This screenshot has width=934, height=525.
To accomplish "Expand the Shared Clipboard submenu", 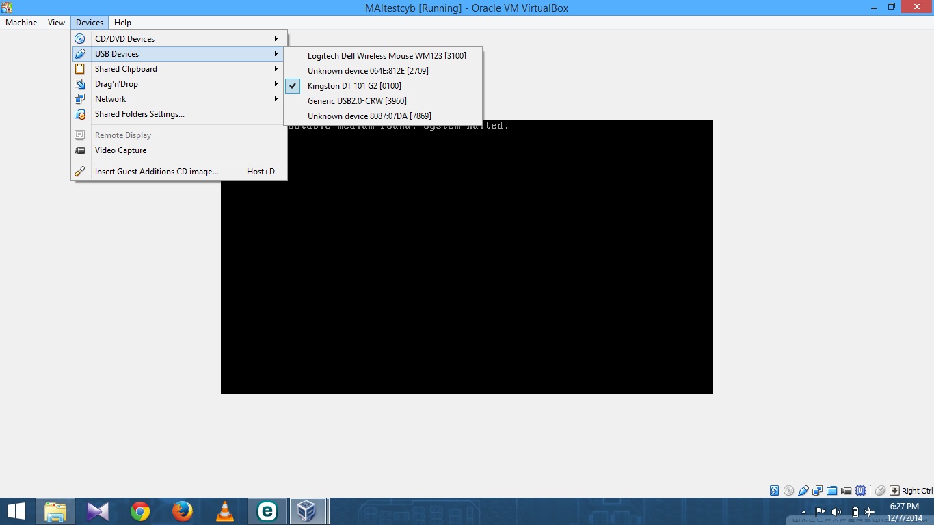I will pyautogui.click(x=179, y=69).
